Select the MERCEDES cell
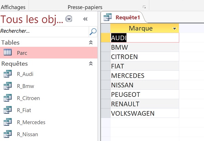The width and height of the screenshot is (204, 141). click(145, 75)
